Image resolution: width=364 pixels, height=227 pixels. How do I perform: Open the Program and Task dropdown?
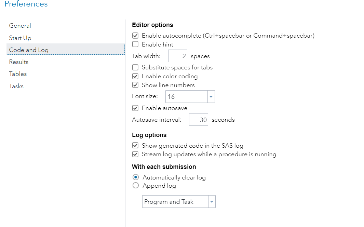click(x=212, y=202)
